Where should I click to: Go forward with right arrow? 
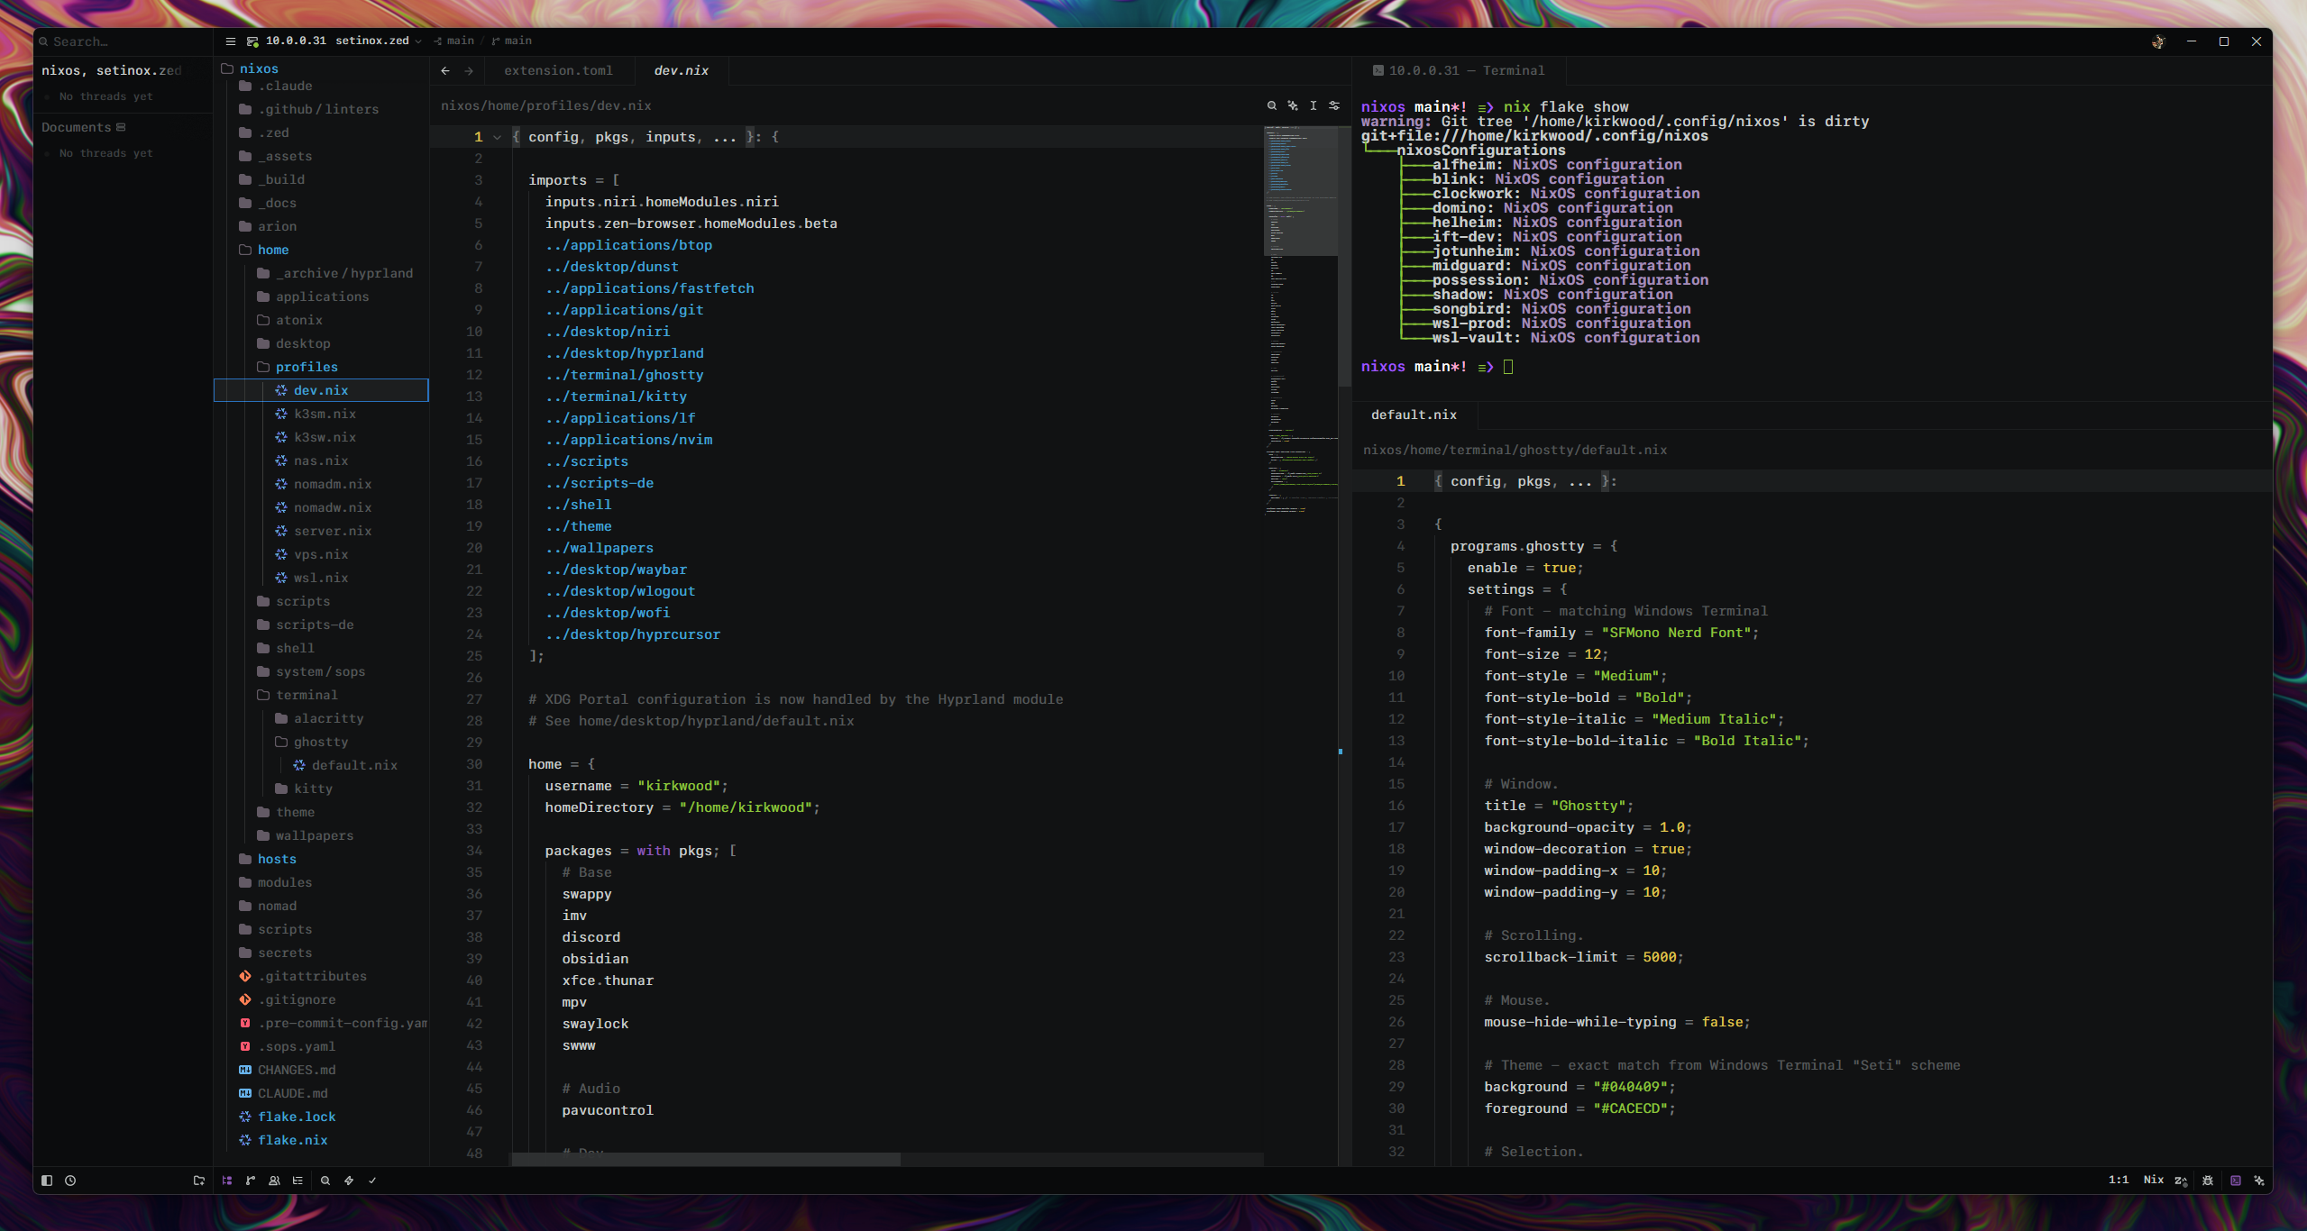point(469,70)
